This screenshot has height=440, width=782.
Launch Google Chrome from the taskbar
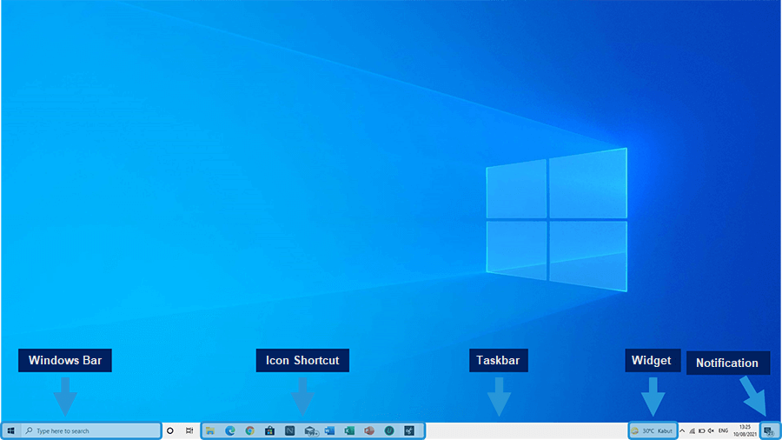click(250, 431)
